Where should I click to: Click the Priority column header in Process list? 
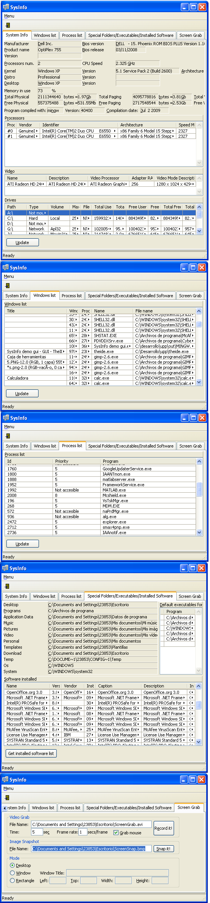click(x=77, y=461)
